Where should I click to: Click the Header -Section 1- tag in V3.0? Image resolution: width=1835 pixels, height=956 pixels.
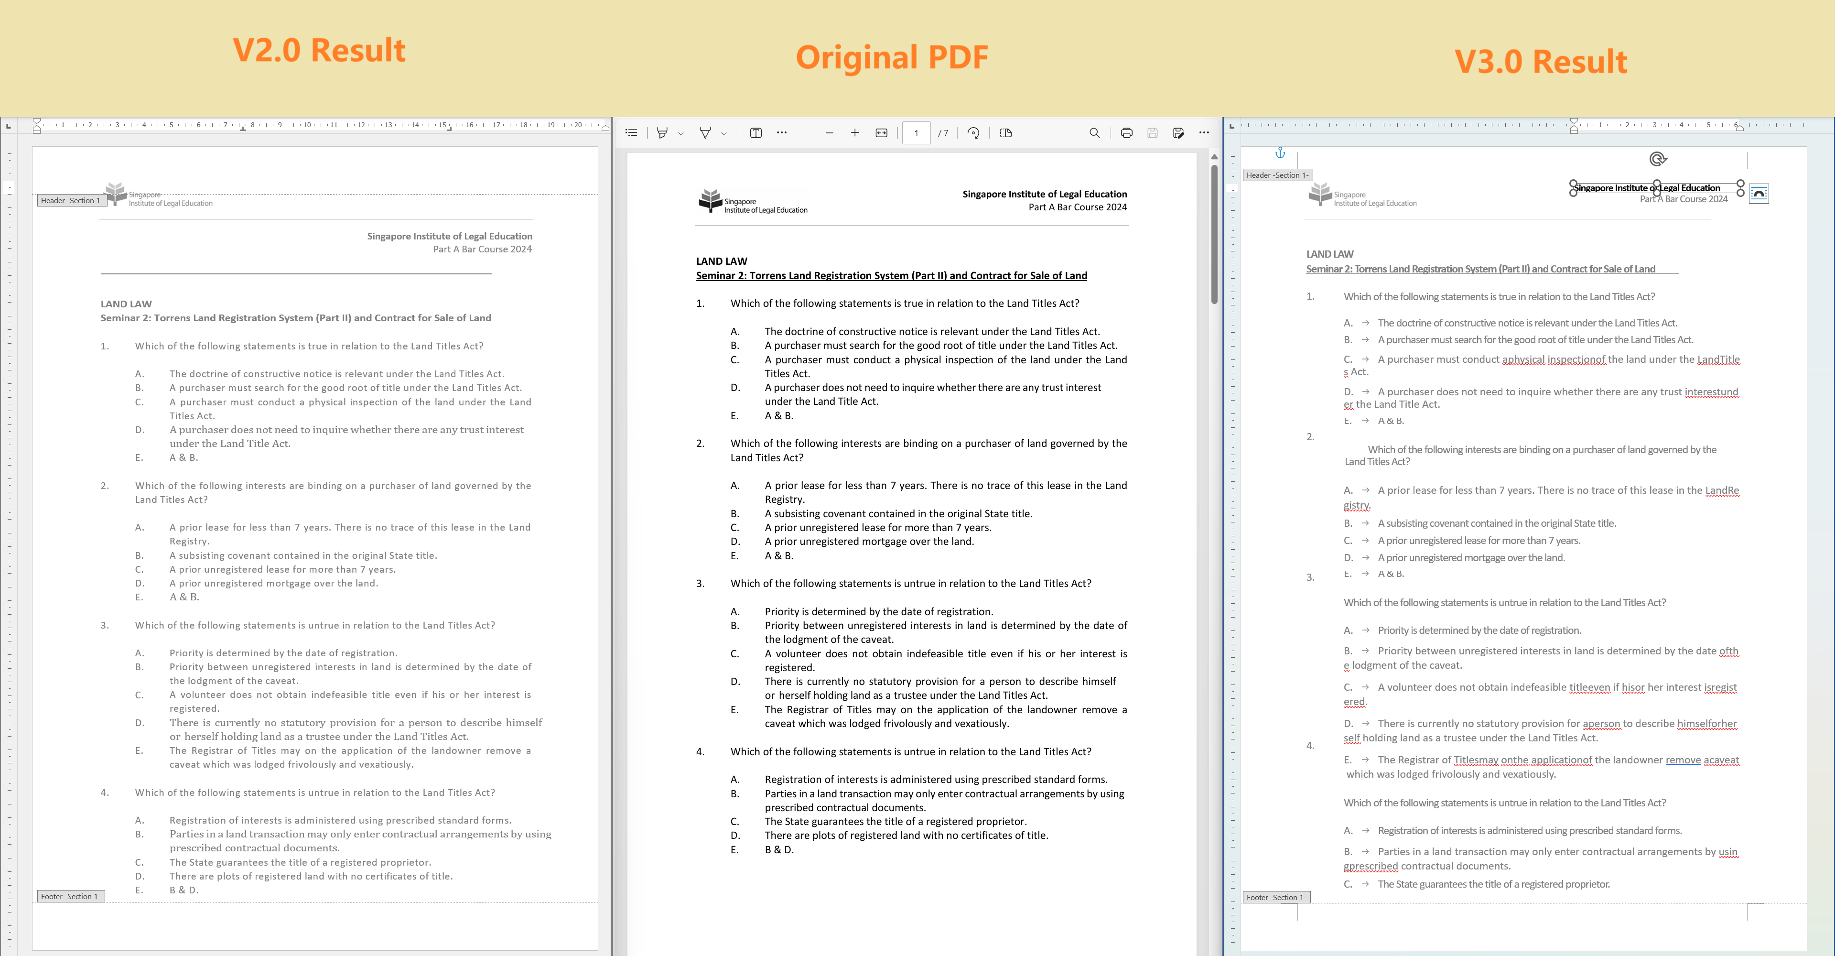point(1277,175)
